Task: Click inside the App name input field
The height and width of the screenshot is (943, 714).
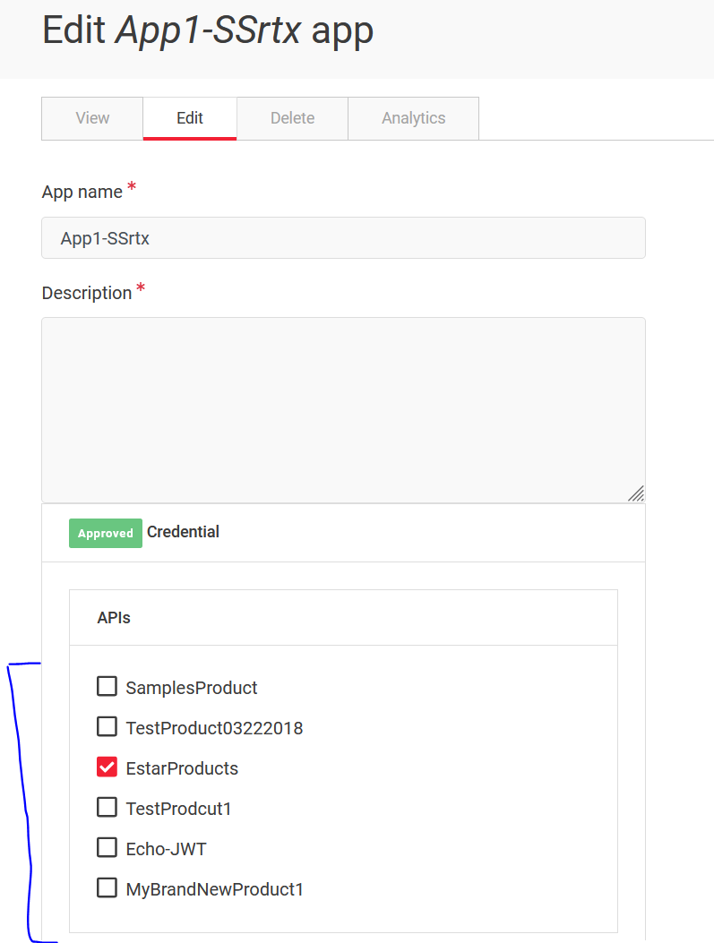Action: (x=343, y=237)
